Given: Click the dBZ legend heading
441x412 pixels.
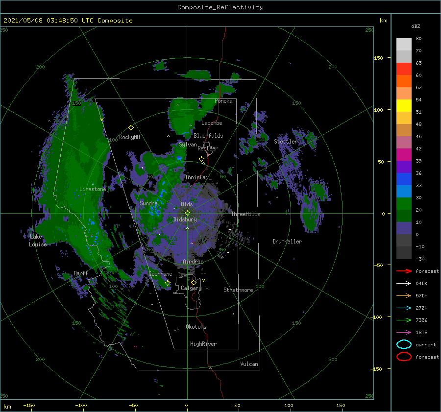Looking at the screenshot, I should [x=416, y=26].
